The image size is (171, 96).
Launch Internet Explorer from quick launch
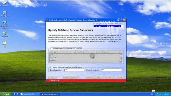pyautogui.click(x=18, y=94)
